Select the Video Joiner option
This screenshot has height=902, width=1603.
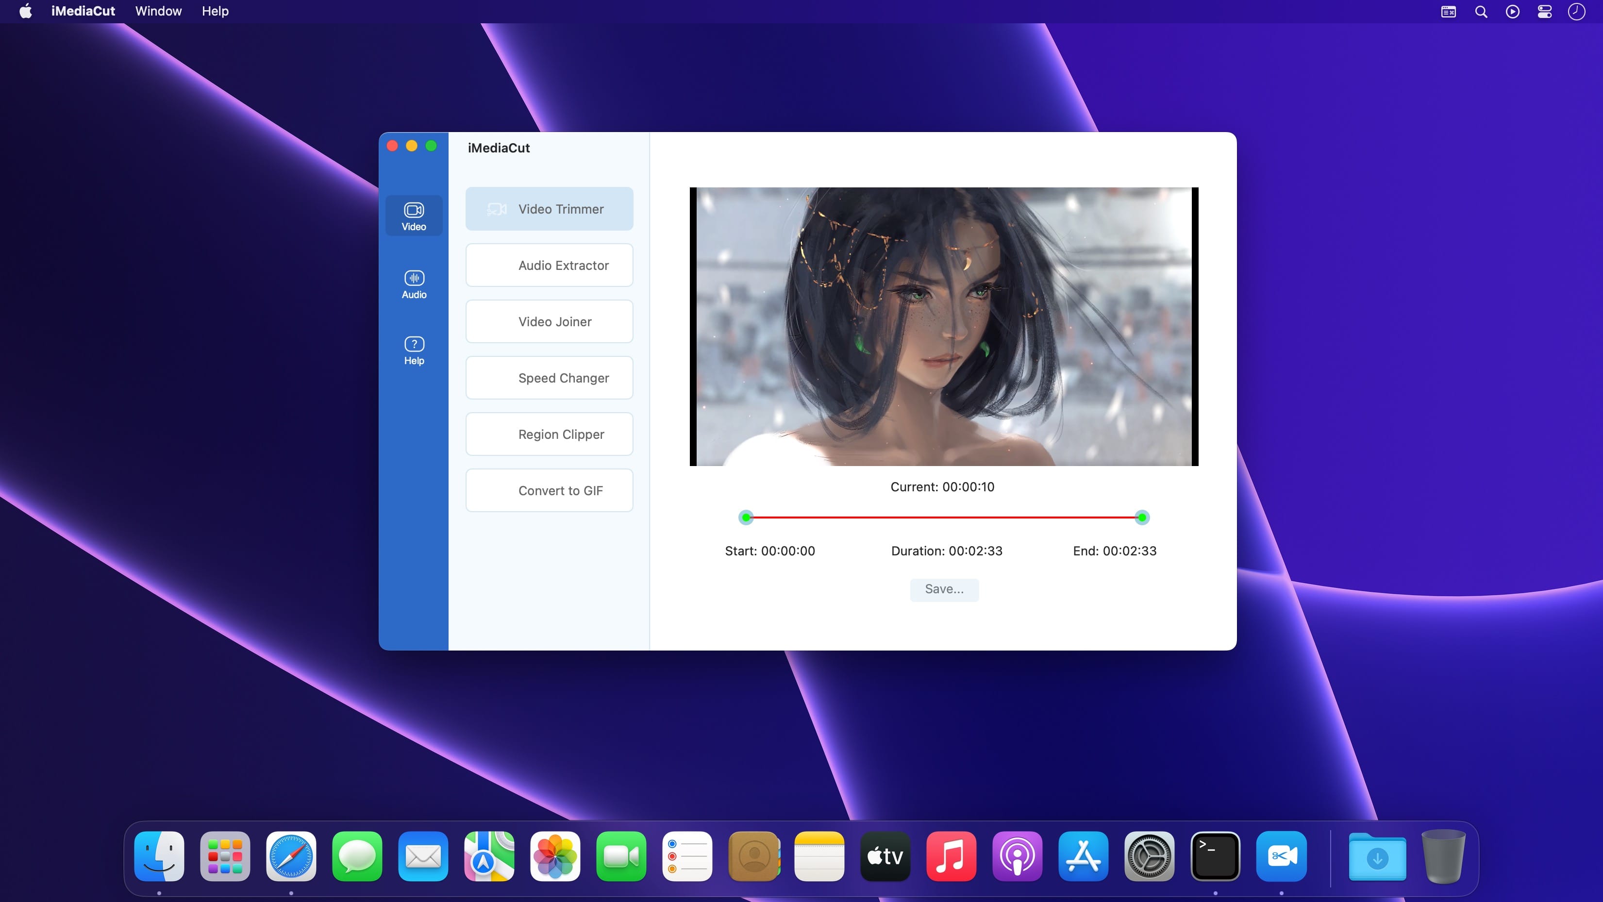549,322
